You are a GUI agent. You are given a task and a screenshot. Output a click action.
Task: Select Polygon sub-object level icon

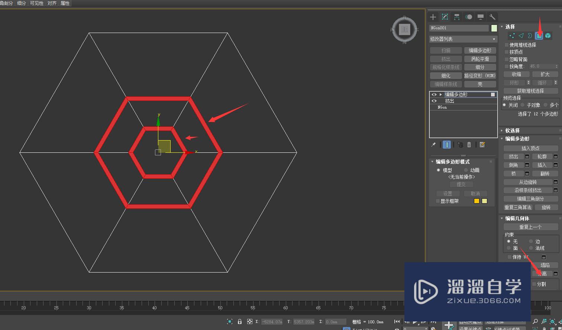tap(539, 36)
